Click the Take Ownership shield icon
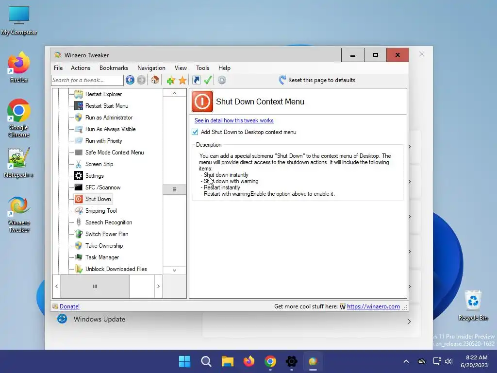This screenshot has height=373, width=497. (x=79, y=245)
